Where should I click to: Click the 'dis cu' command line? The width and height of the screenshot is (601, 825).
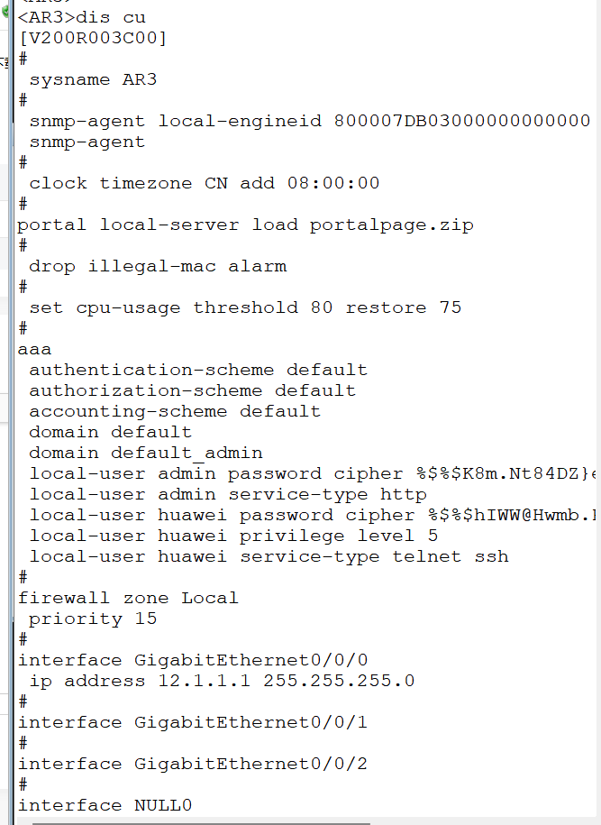click(82, 17)
